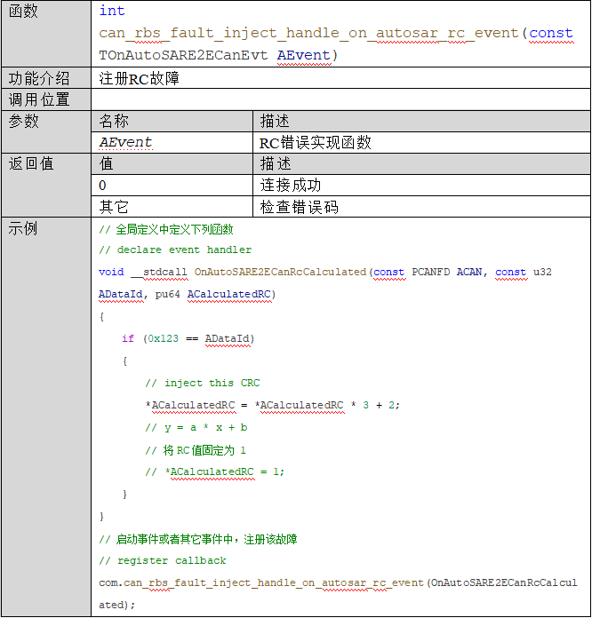Viewport: 592px width, 618px height.
Task: Click the italic 'AEvent' parameter cell
Action: point(172,142)
